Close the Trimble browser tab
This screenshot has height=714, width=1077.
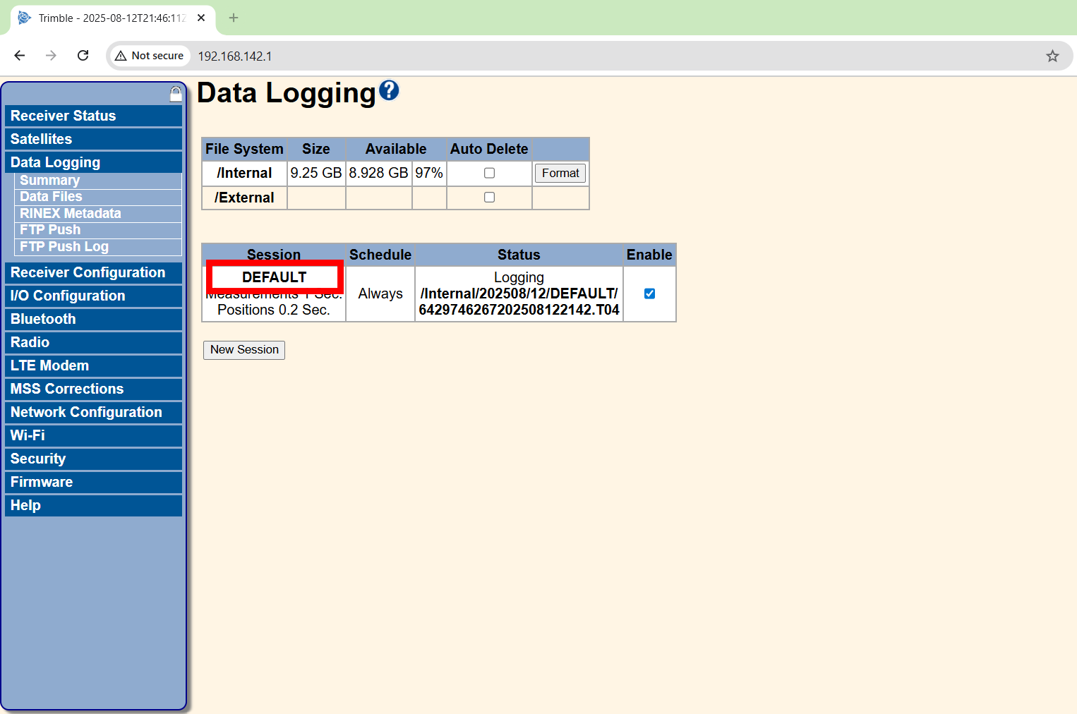click(201, 18)
